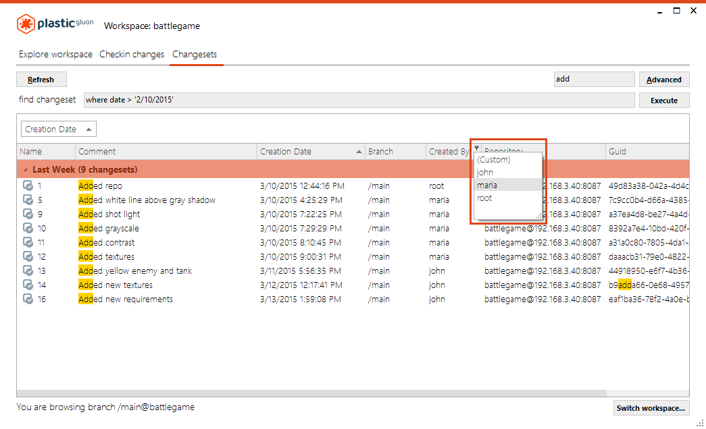
Task: Click the Created By column filter icon
Action: 476,148
